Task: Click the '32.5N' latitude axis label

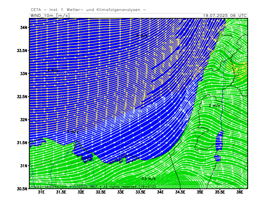Action: [22, 97]
